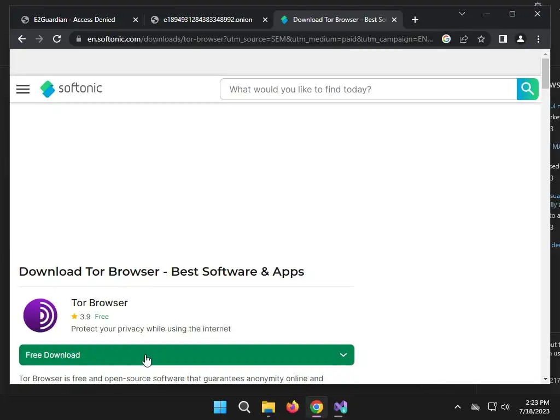The width and height of the screenshot is (560, 420).
Task: Click the Softonic logo
Action: click(71, 89)
